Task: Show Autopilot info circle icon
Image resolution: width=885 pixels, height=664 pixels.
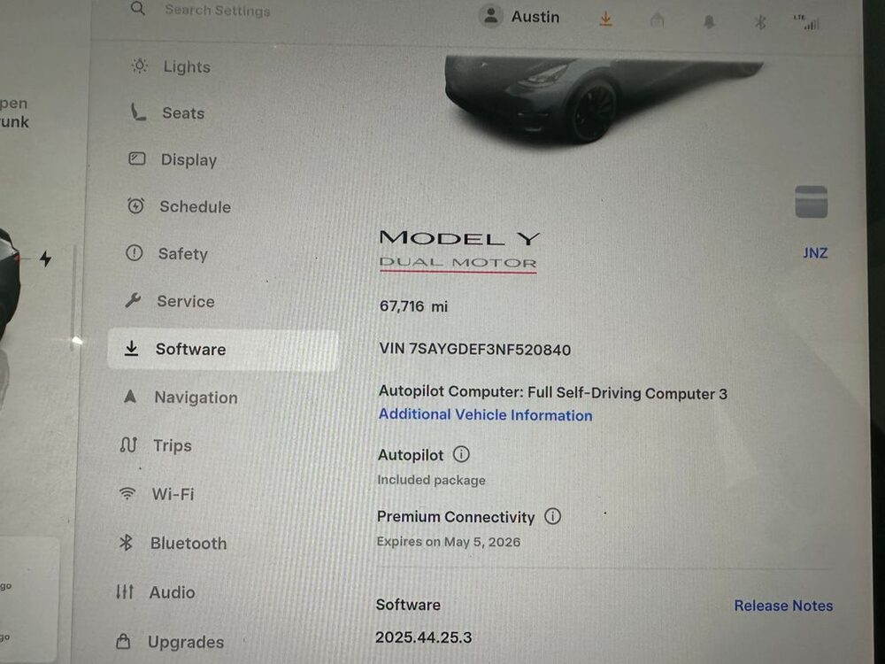Action: 461,454
